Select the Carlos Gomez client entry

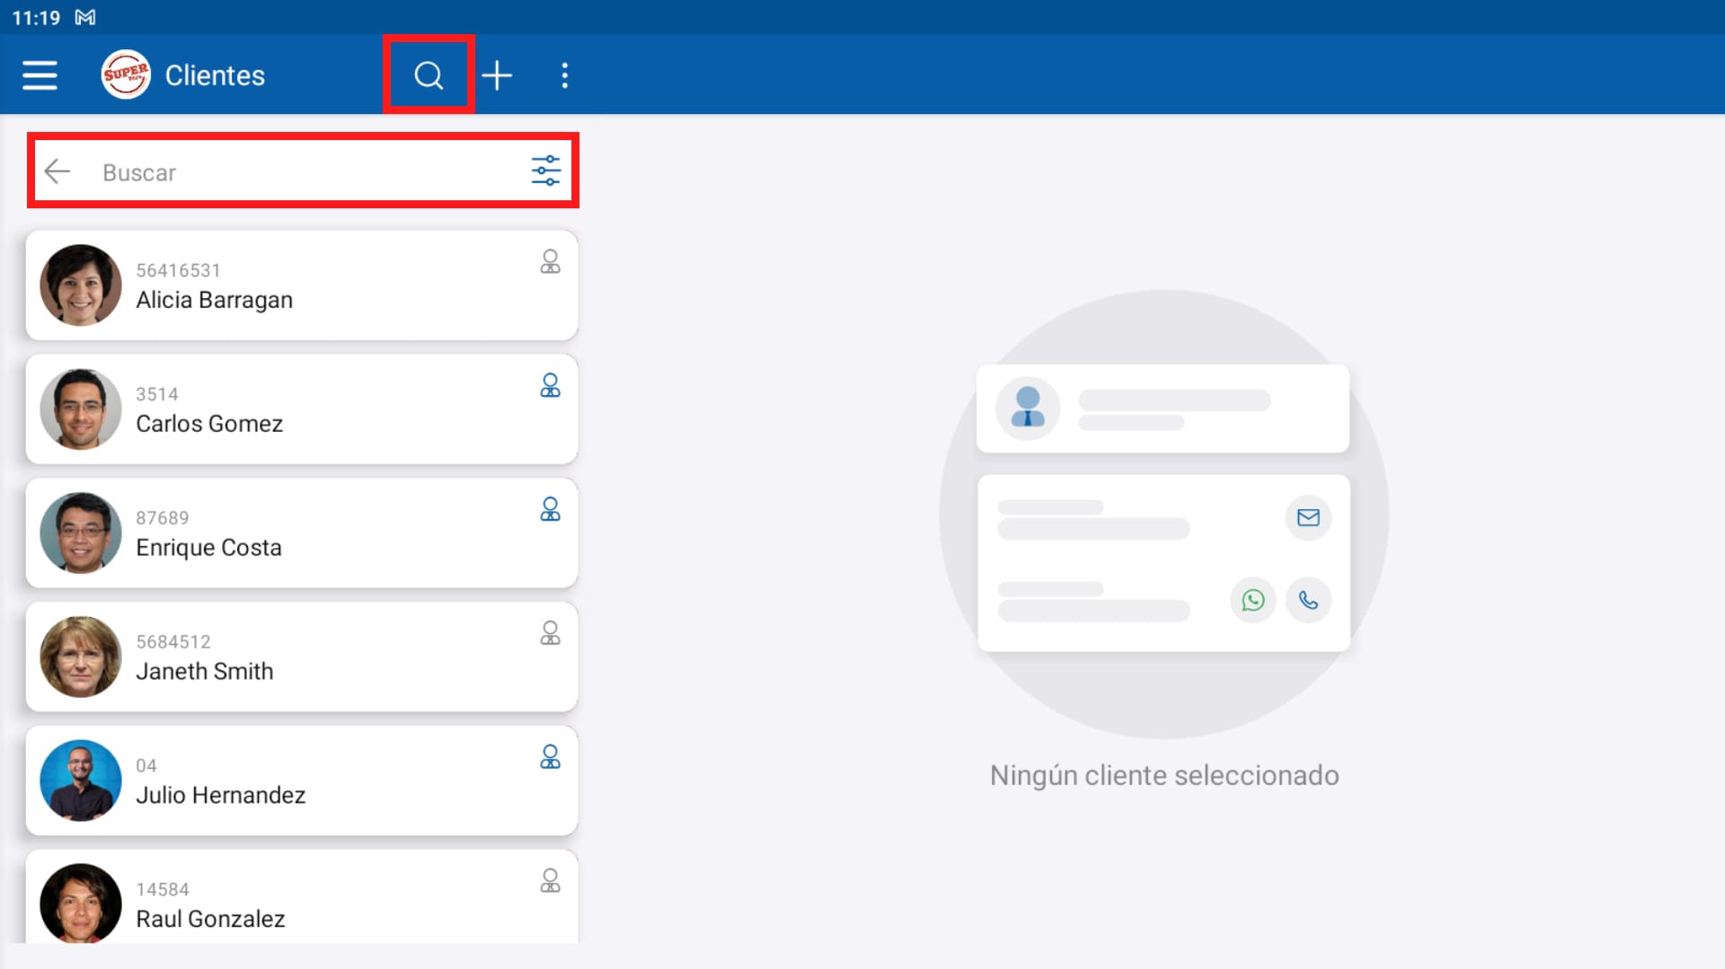point(301,409)
